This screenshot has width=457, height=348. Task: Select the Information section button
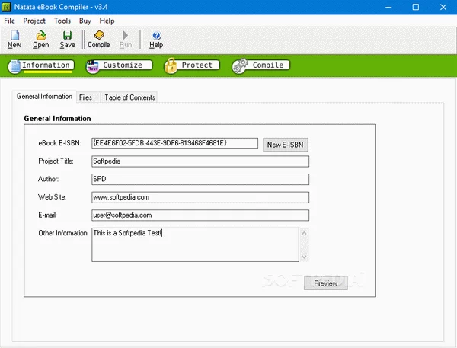[41, 65]
